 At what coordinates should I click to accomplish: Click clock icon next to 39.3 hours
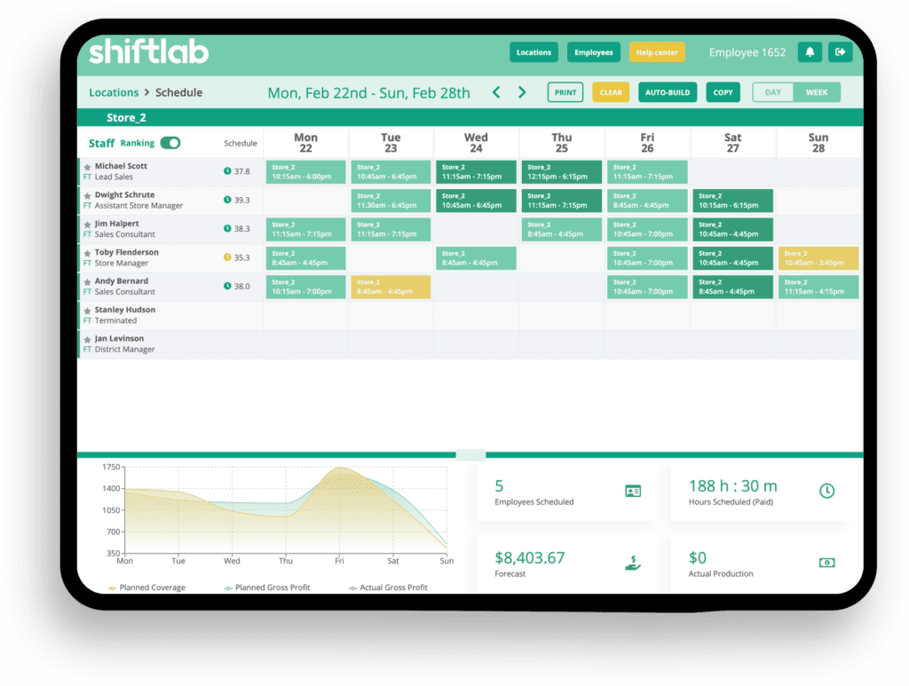pyautogui.click(x=227, y=200)
